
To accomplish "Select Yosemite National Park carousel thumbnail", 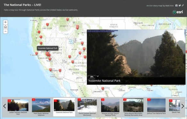I will [64, 107].
